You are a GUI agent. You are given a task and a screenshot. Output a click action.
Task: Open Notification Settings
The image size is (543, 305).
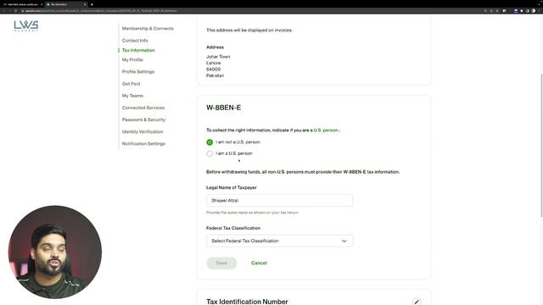[143, 143]
